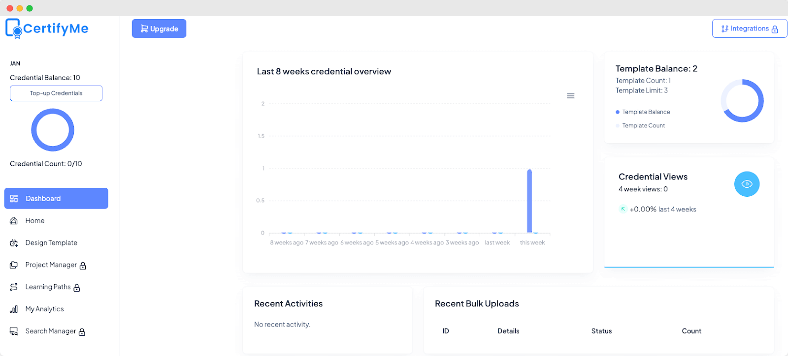Open the Dashboard menu item
The height and width of the screenshot is (356, 788).
coord(56,198)
